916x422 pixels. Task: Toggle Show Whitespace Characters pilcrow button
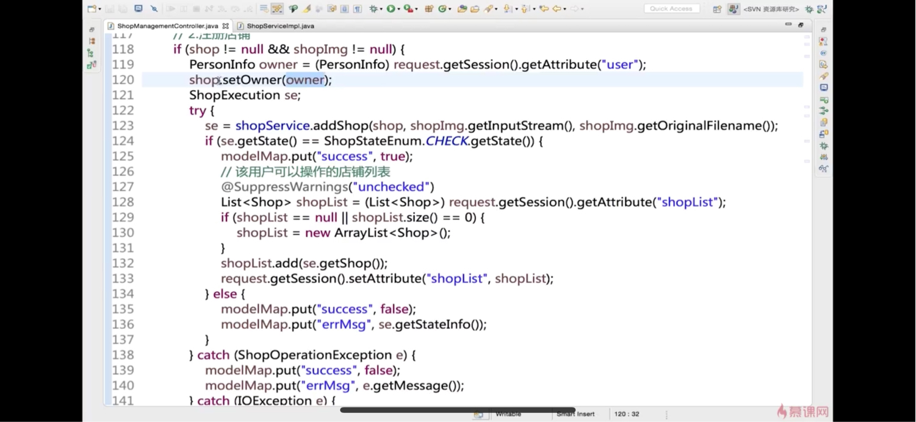pyautogui.click(x=358, y=9)
